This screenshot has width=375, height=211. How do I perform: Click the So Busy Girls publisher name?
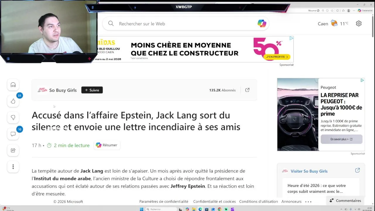click(63, 90)
